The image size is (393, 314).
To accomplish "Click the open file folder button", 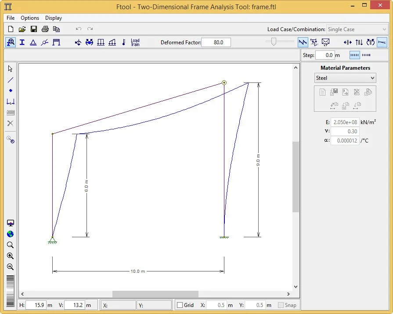I will click(x=22, y=29).
